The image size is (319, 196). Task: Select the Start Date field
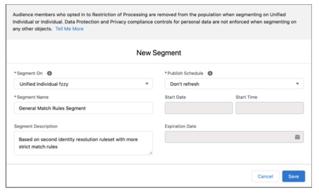point(198,108)
